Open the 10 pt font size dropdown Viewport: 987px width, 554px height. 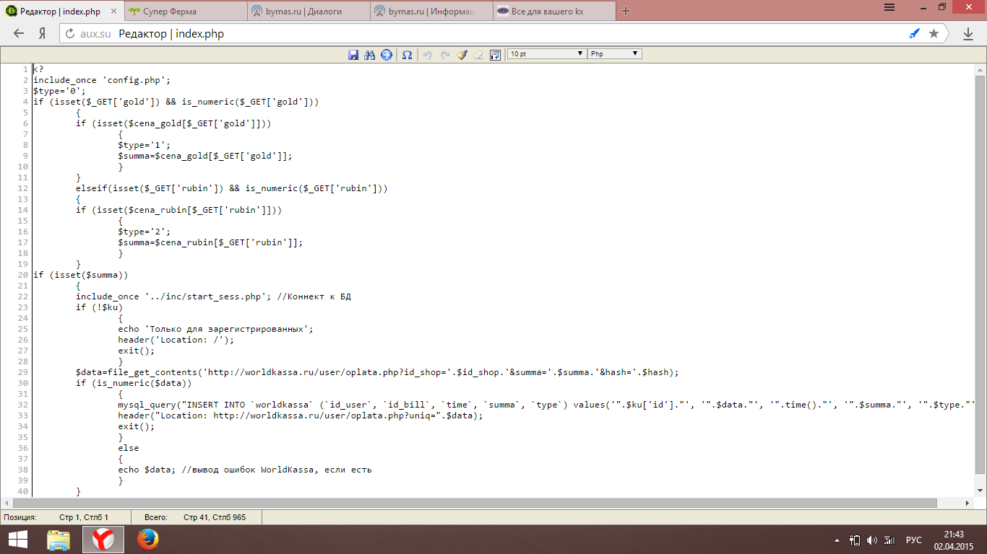546,54
